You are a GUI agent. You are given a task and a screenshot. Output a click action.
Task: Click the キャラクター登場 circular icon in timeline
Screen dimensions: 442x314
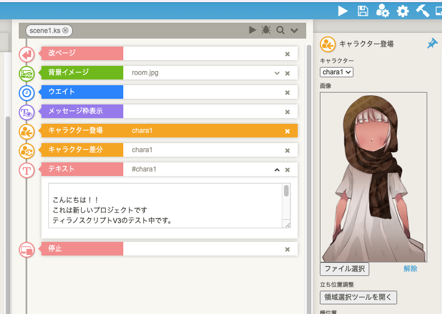[x=27, y=131]
